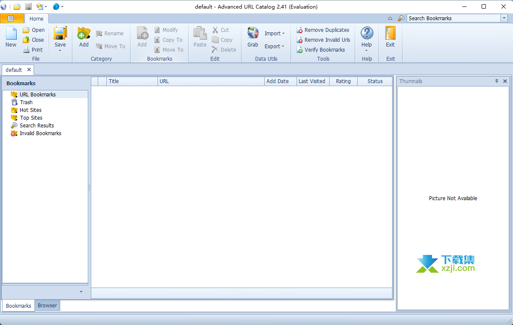Pin the Thumbnails panel

[x=497, y=81]
